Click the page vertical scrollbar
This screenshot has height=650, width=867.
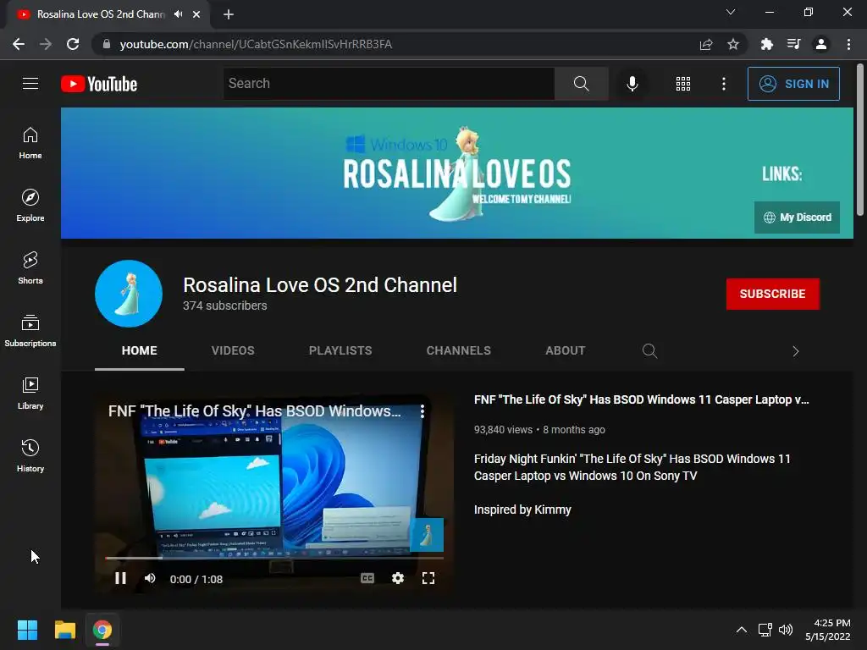coord(860,140)
